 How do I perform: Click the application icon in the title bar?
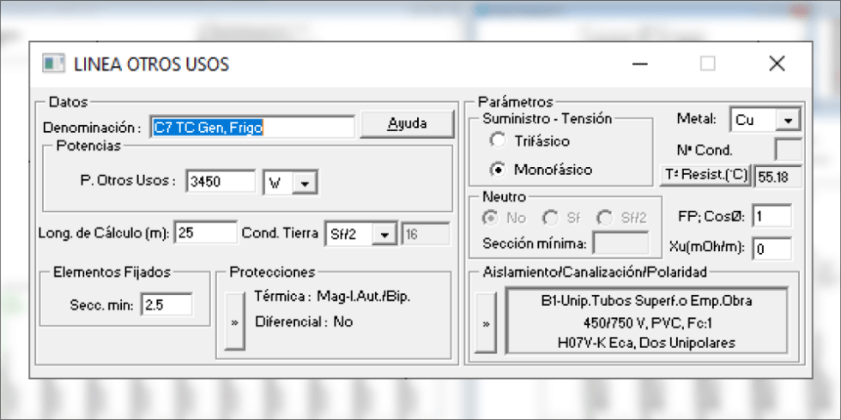[54, 64]
